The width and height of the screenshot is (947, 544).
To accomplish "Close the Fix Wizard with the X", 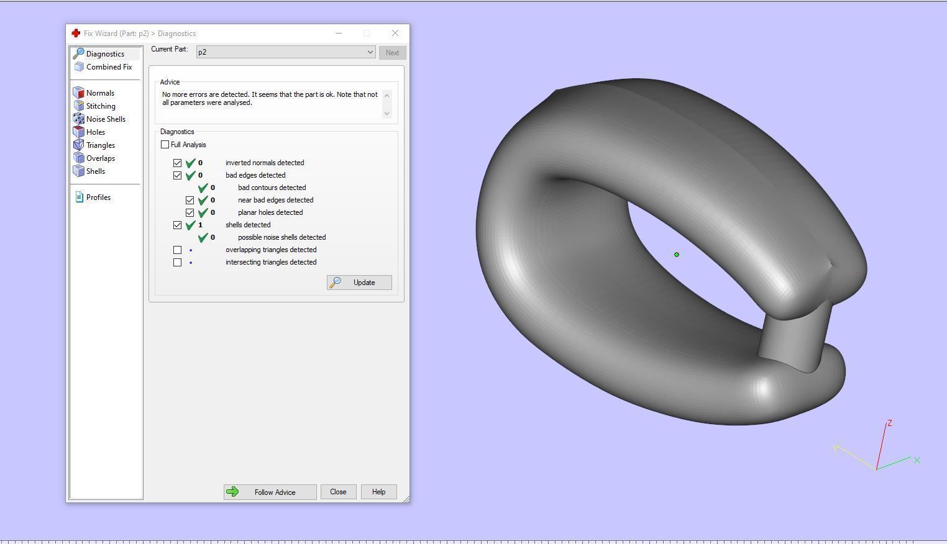I will [x=395, y=34].
